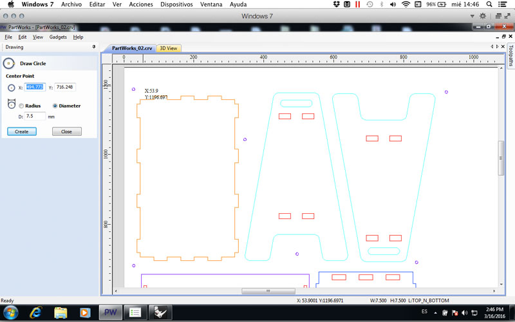The image size is (515, 322).
Task: Click the tab strip left arrow
Action: pyautogui.click(x=492, y=46)
